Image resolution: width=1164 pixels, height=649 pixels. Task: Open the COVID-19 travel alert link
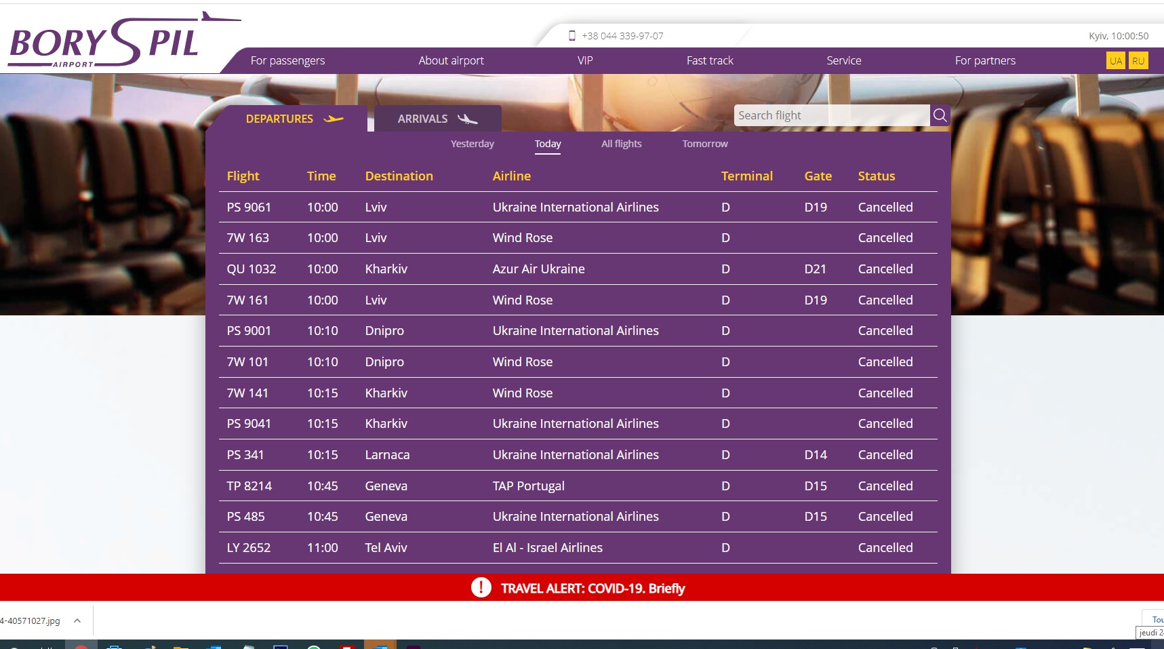(593, 588)
